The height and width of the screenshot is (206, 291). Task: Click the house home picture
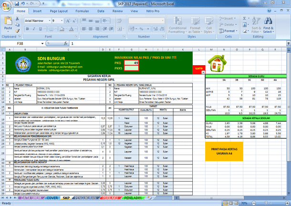[217, 63]
